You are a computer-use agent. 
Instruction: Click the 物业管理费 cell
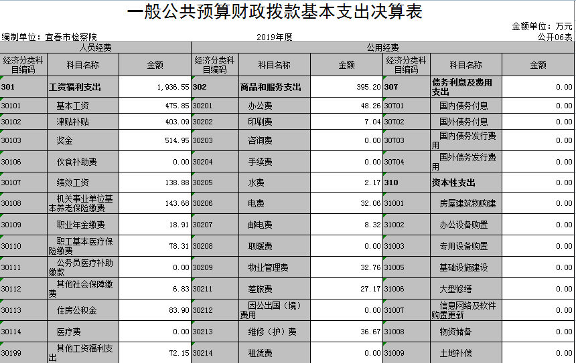(x=275, y=267)
